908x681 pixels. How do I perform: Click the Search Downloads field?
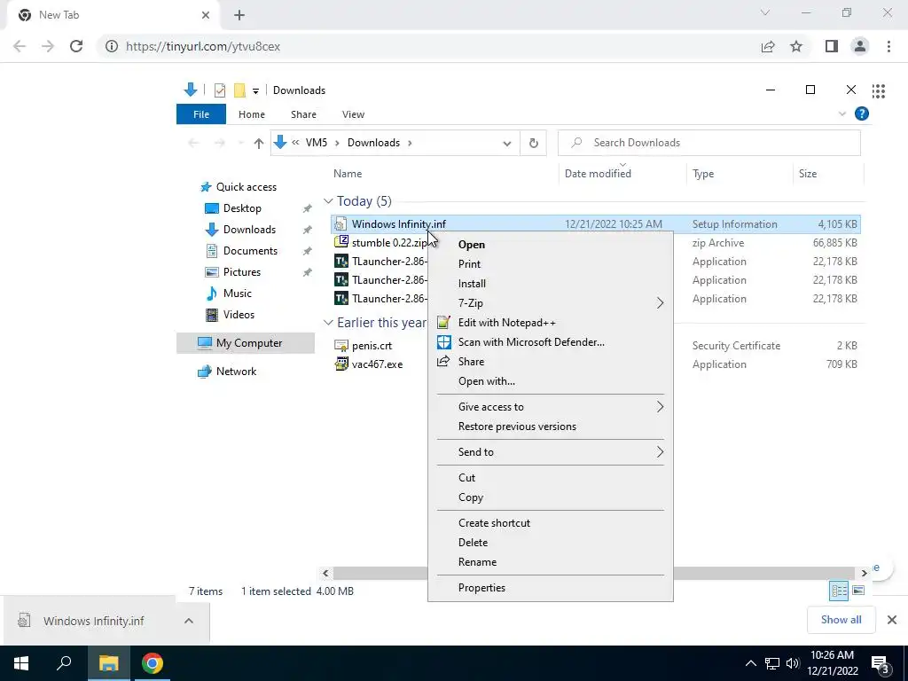tap(708, 143)
